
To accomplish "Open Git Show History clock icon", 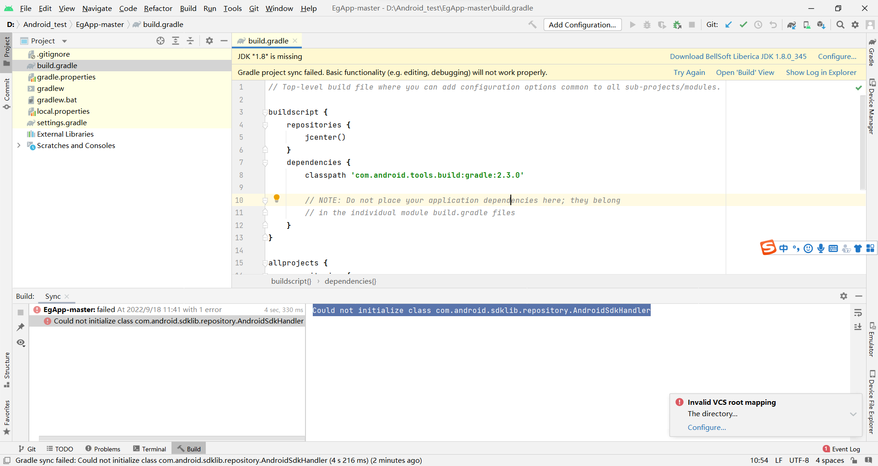I will [x=758, y=25].
